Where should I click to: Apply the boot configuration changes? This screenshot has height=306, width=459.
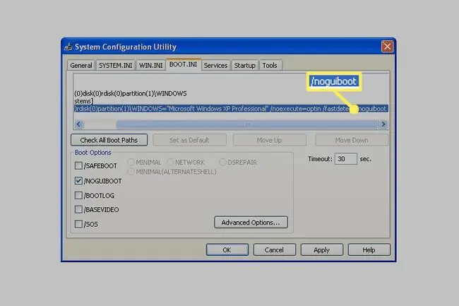click(322, 250)
